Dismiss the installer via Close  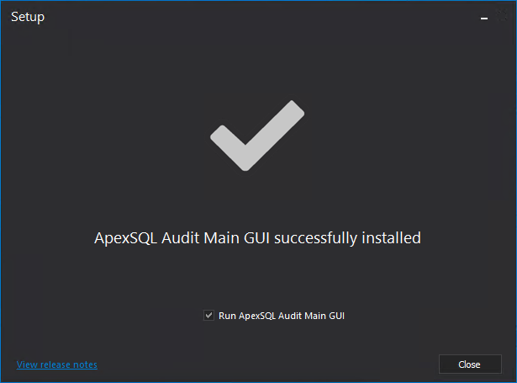(470, 364)
